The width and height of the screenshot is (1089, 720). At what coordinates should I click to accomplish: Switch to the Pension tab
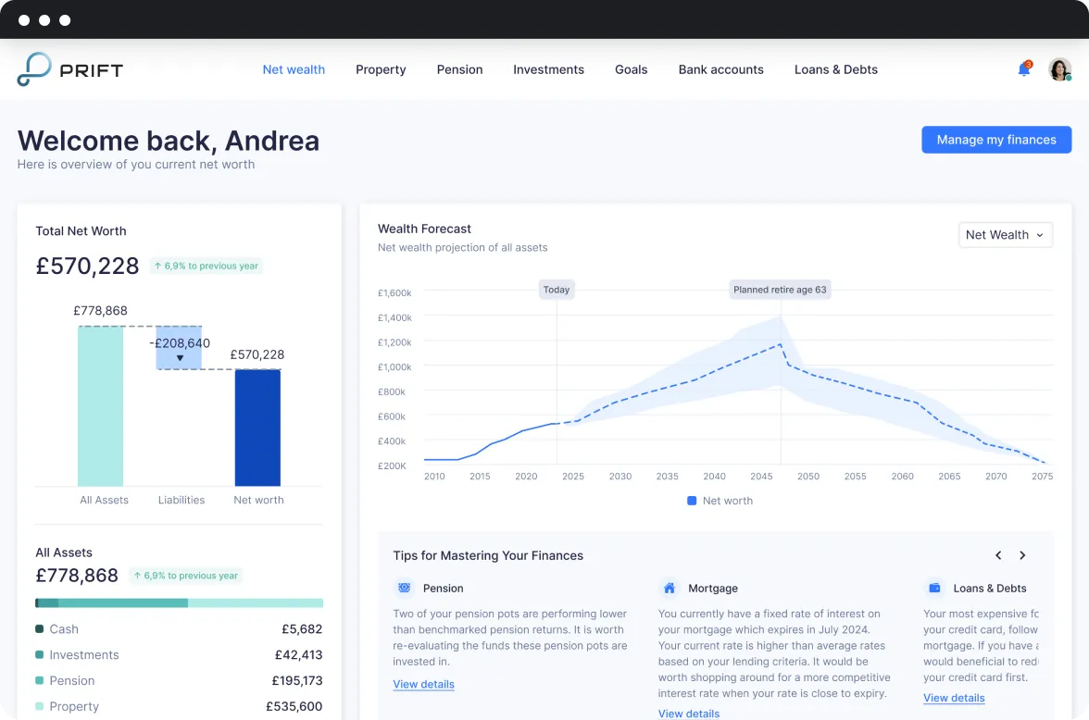pos(459,69)
